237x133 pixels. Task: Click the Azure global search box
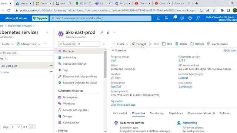pyautogui.click(x=101, y=18)
